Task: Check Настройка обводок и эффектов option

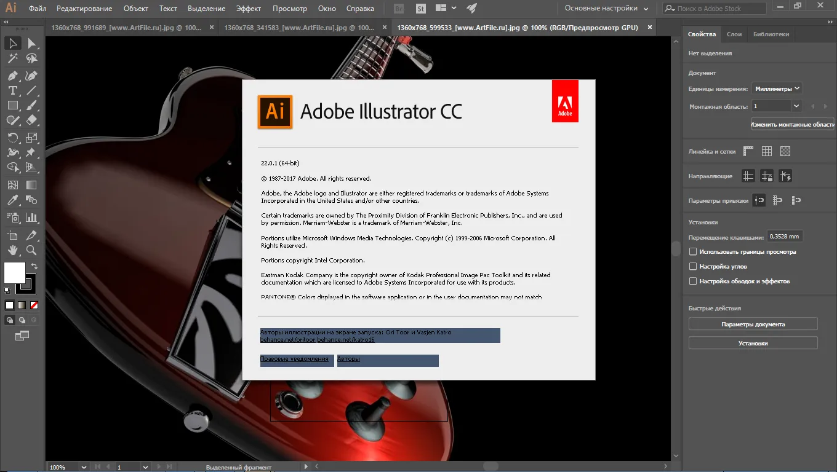Action: click(x=693, y=281)
